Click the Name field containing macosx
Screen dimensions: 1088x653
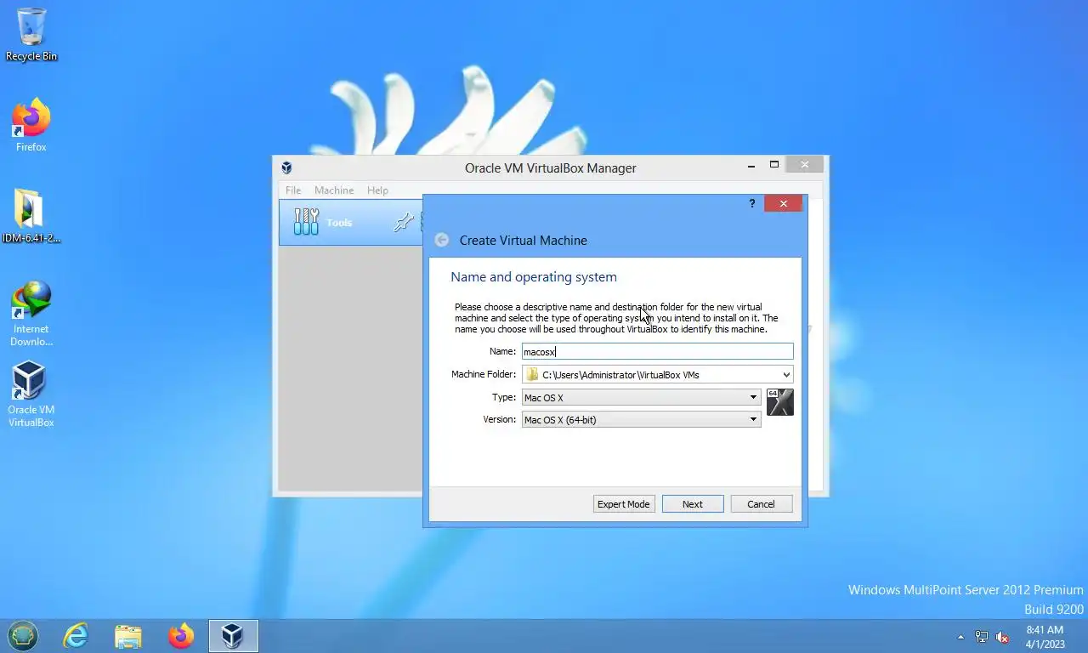point(657,351)
